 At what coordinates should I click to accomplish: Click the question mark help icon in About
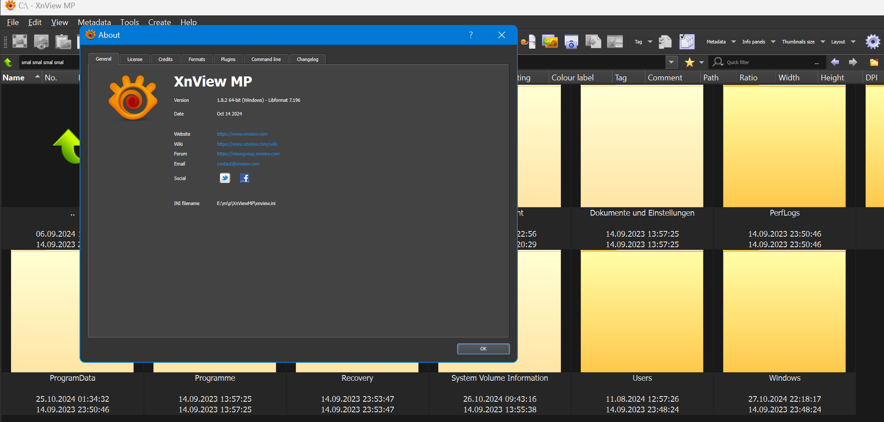pos(471,35)
